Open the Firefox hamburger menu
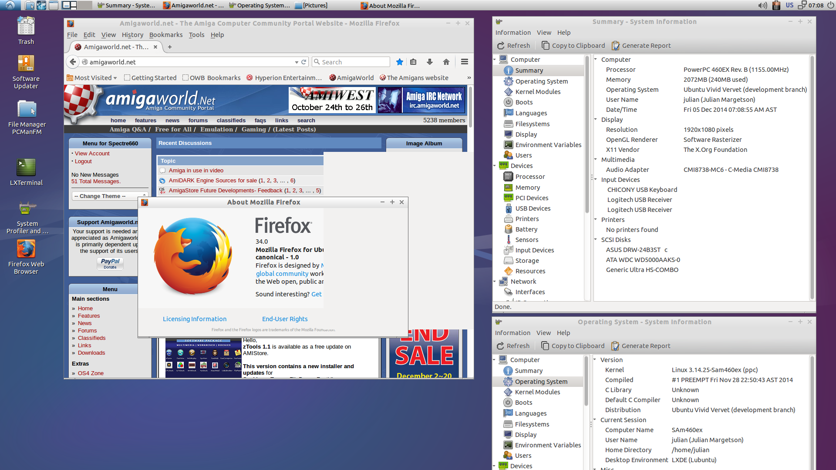 pyautogui.click(x=464, y=62)
